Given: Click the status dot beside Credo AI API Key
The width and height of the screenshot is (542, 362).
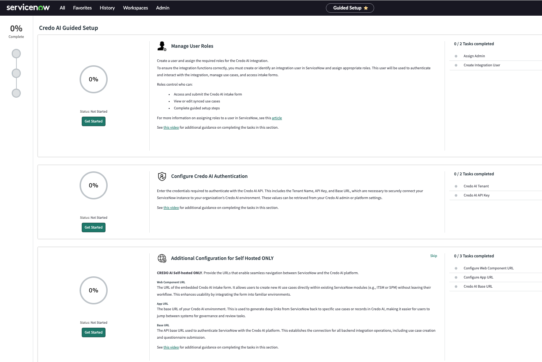Looking at the screenshot, I should (x=456, y=195).
